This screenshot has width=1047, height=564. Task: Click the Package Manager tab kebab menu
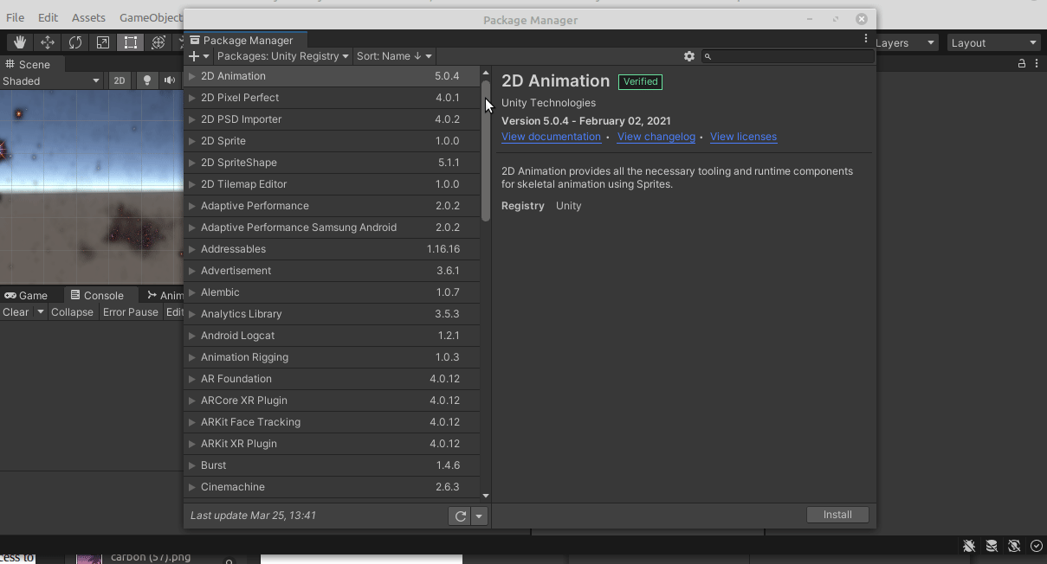[865, 39]
